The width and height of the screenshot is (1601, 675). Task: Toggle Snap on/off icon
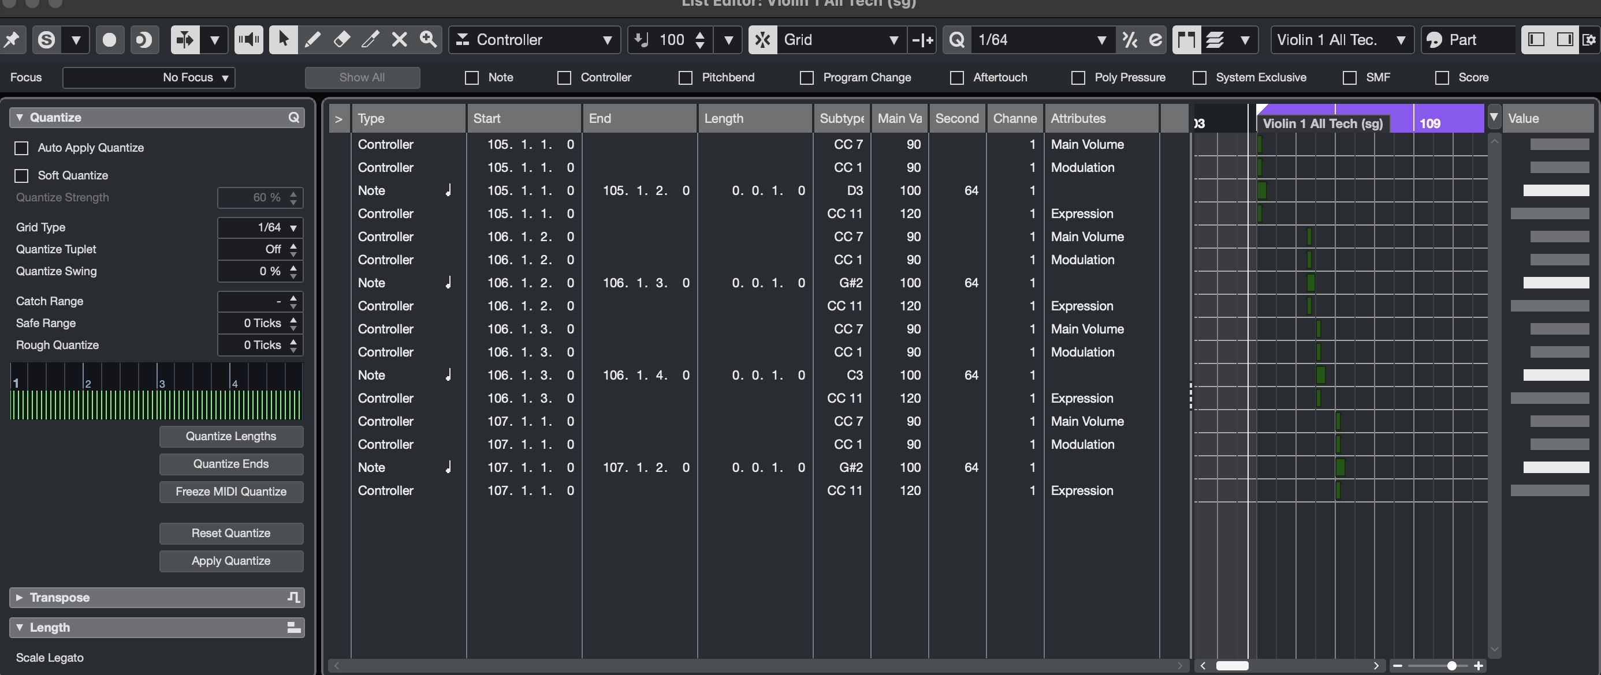point(762,40)
